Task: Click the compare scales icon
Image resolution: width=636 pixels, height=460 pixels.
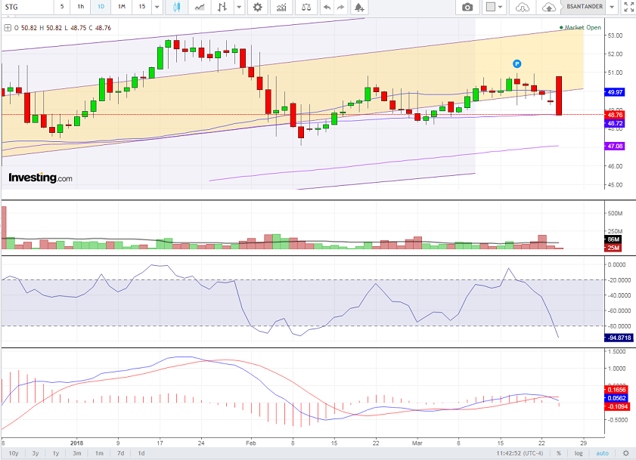Action: 305,8
